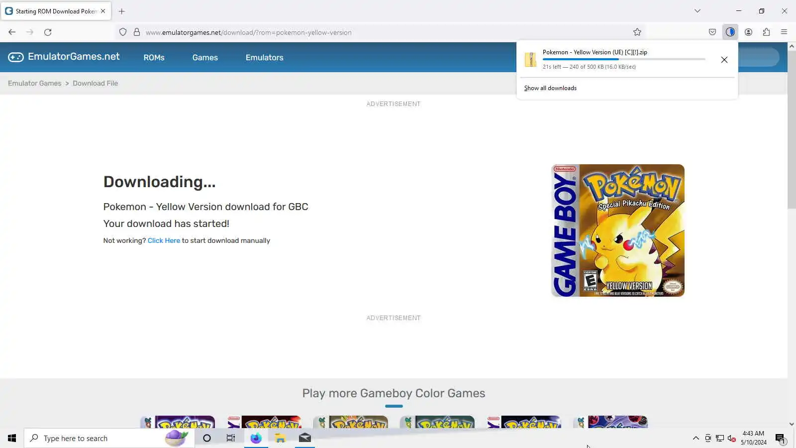Screen dimensions: 796x448
Task: Click the EmulatorGames.net logo
Action: coord(64,57)
